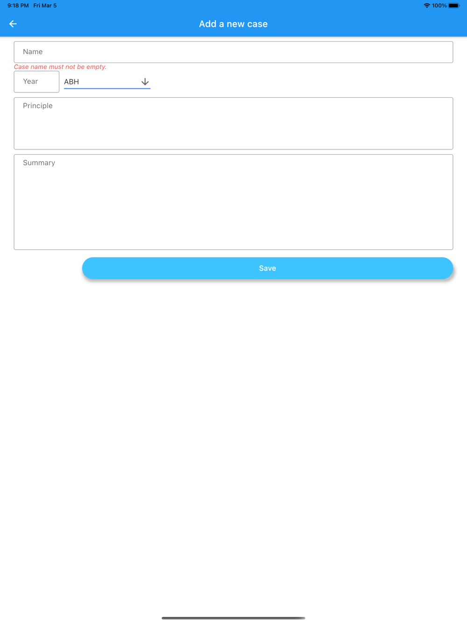Screen dimensions: 467x623
Task: Click into the Principle text area
Action: [x=233, y=123]
